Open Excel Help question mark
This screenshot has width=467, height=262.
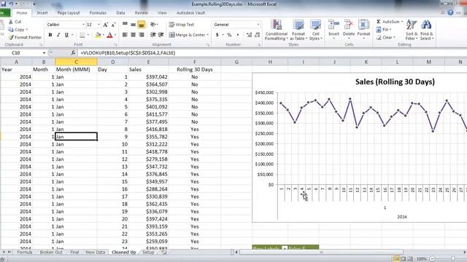(450, 12)
